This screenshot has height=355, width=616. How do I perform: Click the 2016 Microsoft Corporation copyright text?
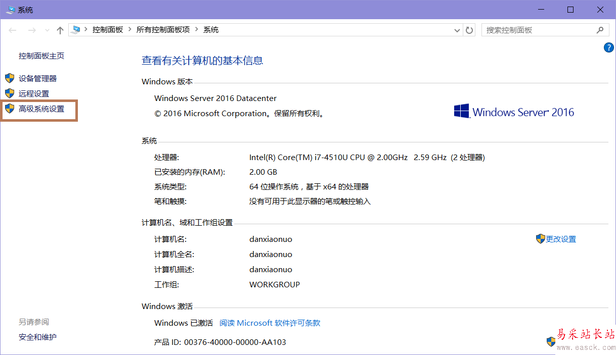(239, 114)
